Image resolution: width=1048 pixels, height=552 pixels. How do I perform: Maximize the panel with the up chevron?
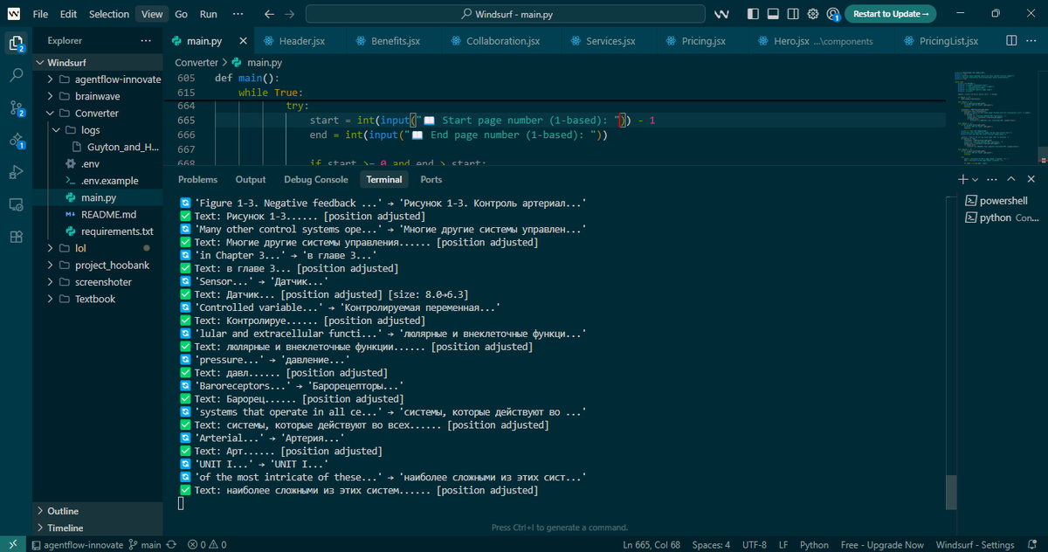1013,179
